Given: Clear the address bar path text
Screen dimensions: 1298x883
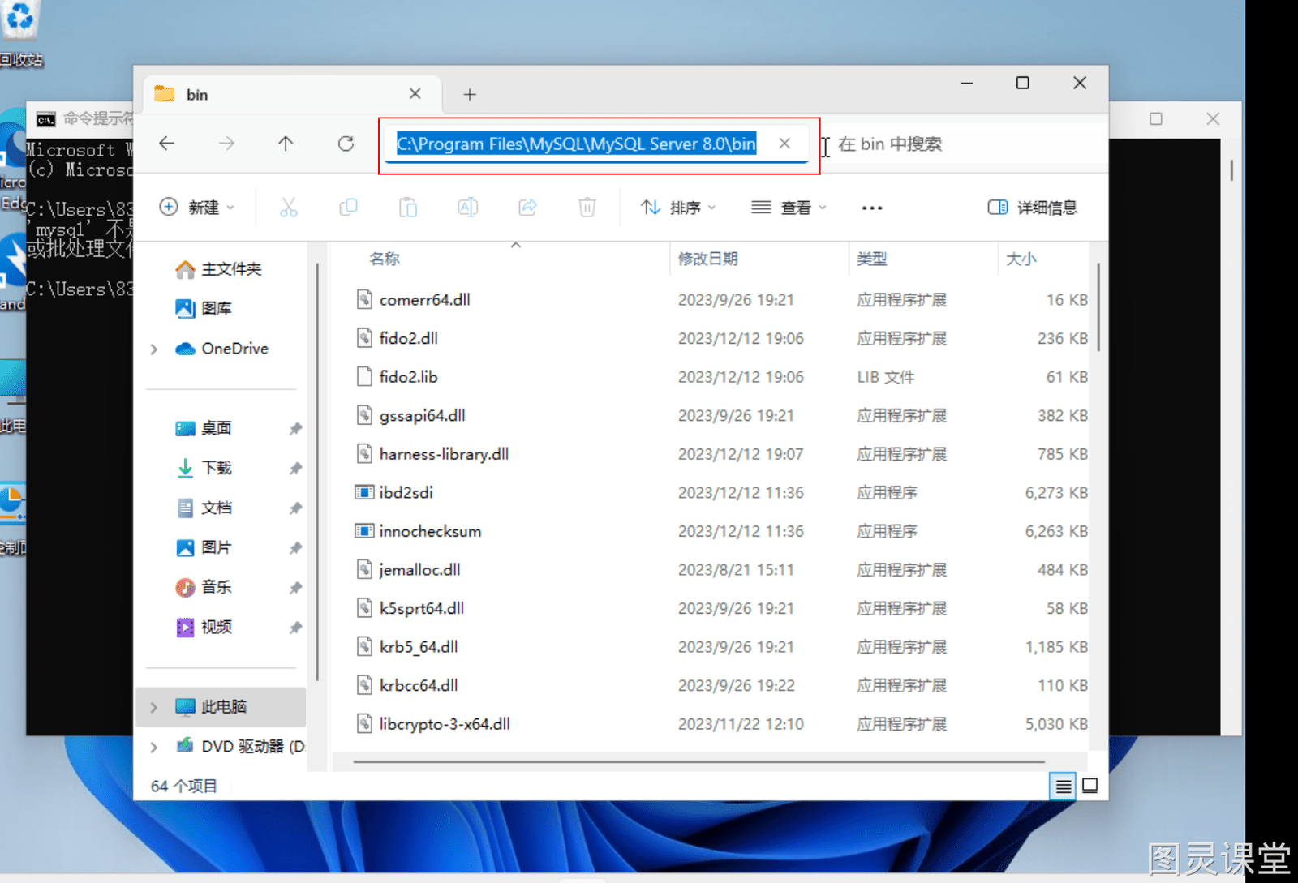Looking at the screenshot, I should click(784, 144).
